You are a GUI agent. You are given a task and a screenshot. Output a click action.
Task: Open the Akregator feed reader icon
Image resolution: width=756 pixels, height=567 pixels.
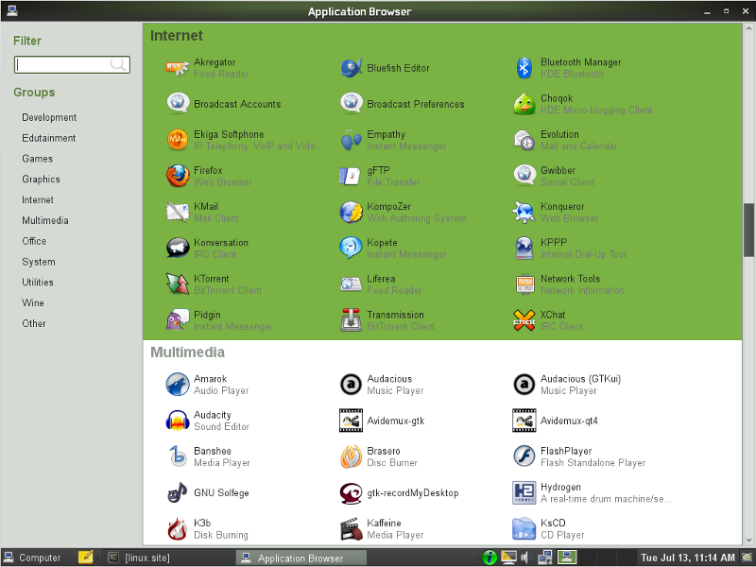tap(178, 68)
